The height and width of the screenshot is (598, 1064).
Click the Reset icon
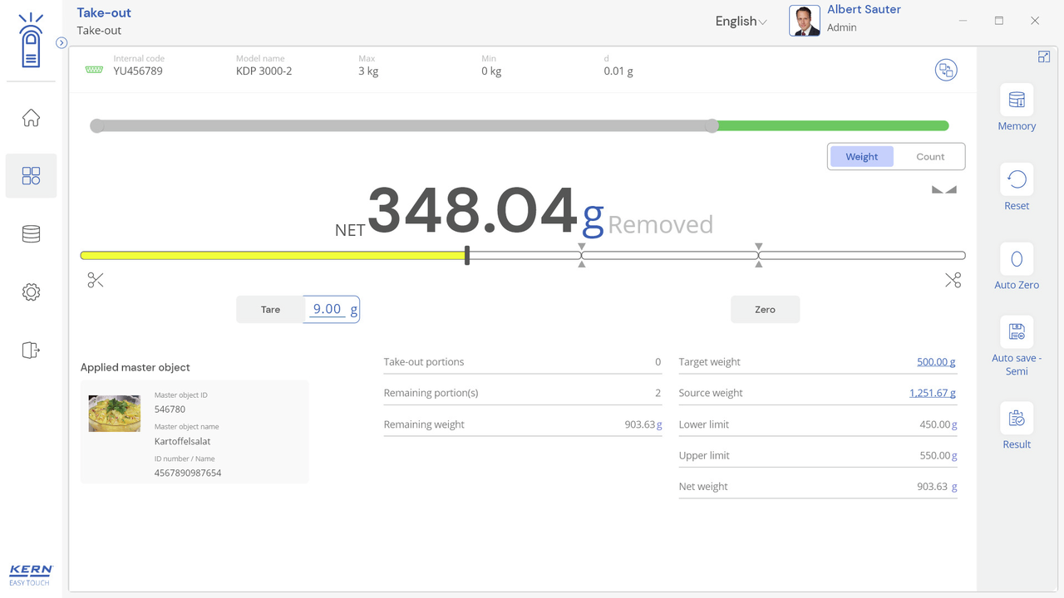coord(1016,179)
